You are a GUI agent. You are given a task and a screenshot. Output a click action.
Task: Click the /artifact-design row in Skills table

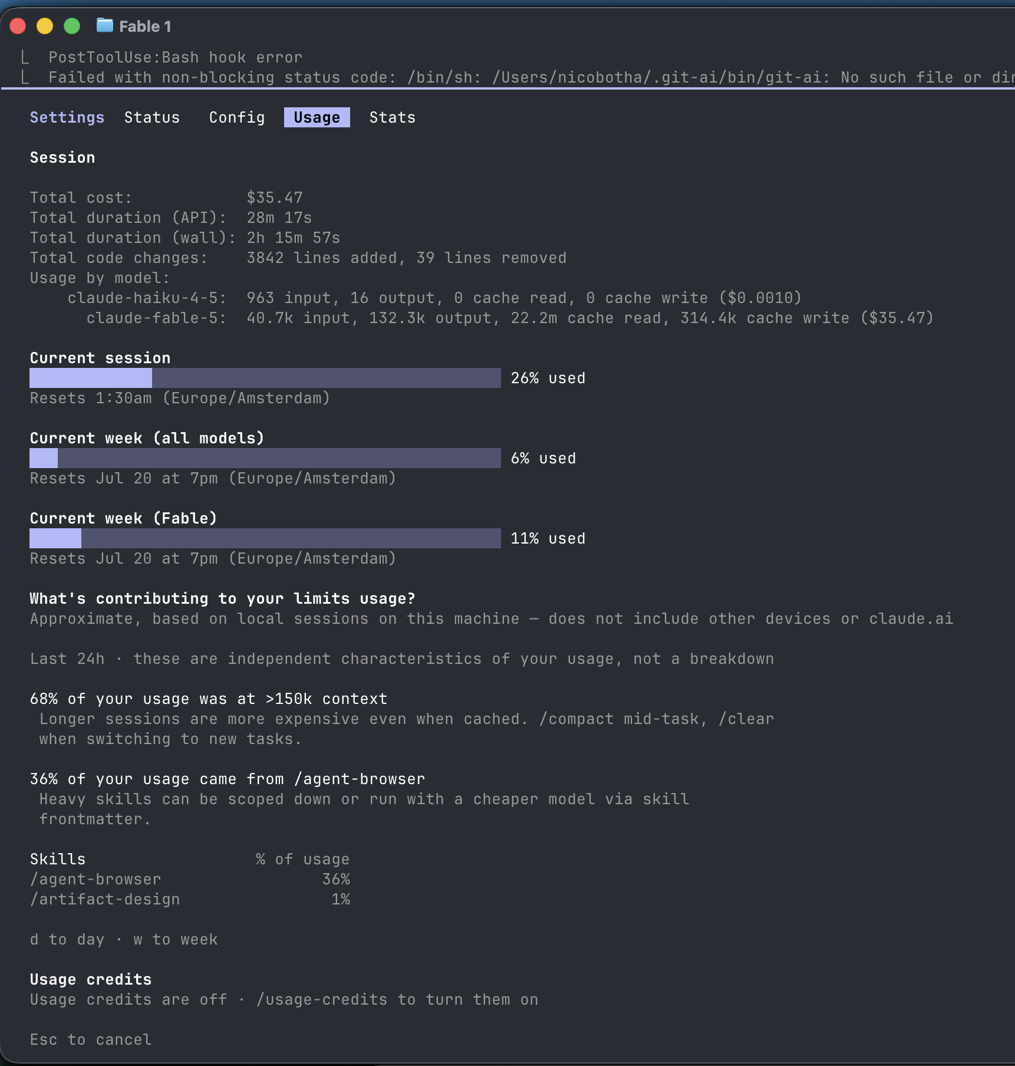tap(190, 899)
